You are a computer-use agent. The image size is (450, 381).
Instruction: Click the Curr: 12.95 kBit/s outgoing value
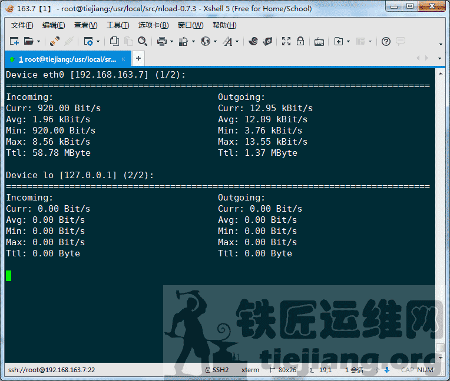265,108
